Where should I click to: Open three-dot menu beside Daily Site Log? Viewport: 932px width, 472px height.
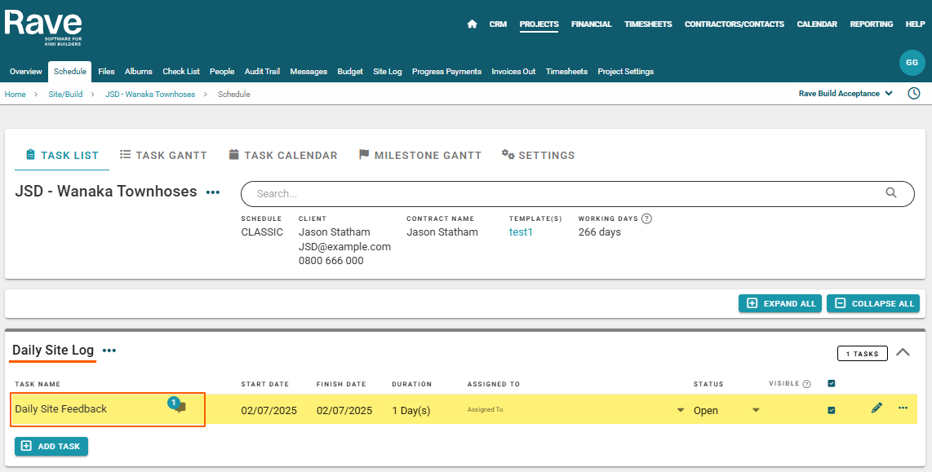point(109,351)
